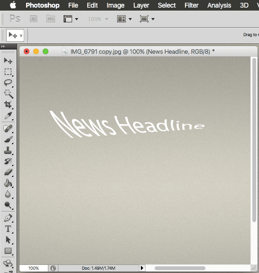Open the Select menu
This screenshot has width=259, height=273.
pos(166,5)
